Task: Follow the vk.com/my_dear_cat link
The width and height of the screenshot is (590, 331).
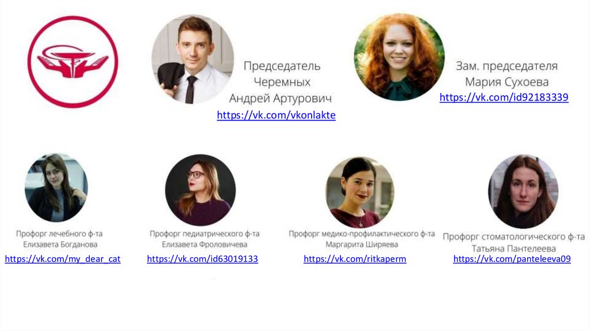Action: [62, 259]
